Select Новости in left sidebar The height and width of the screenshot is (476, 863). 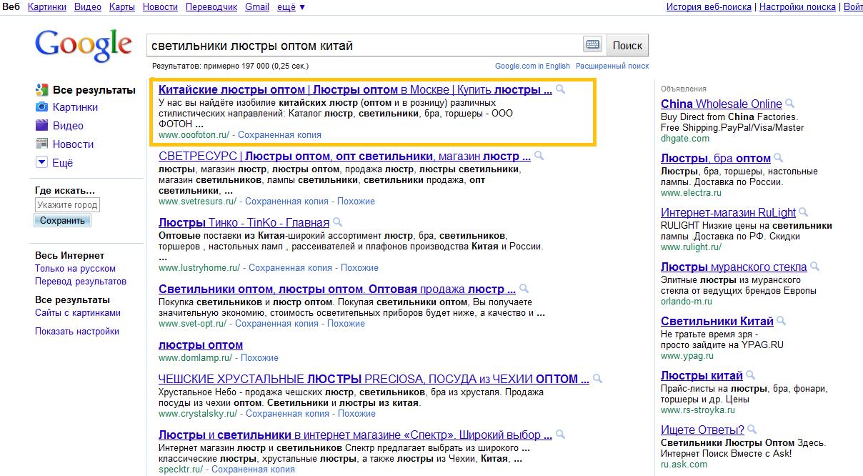pos(73,144)
